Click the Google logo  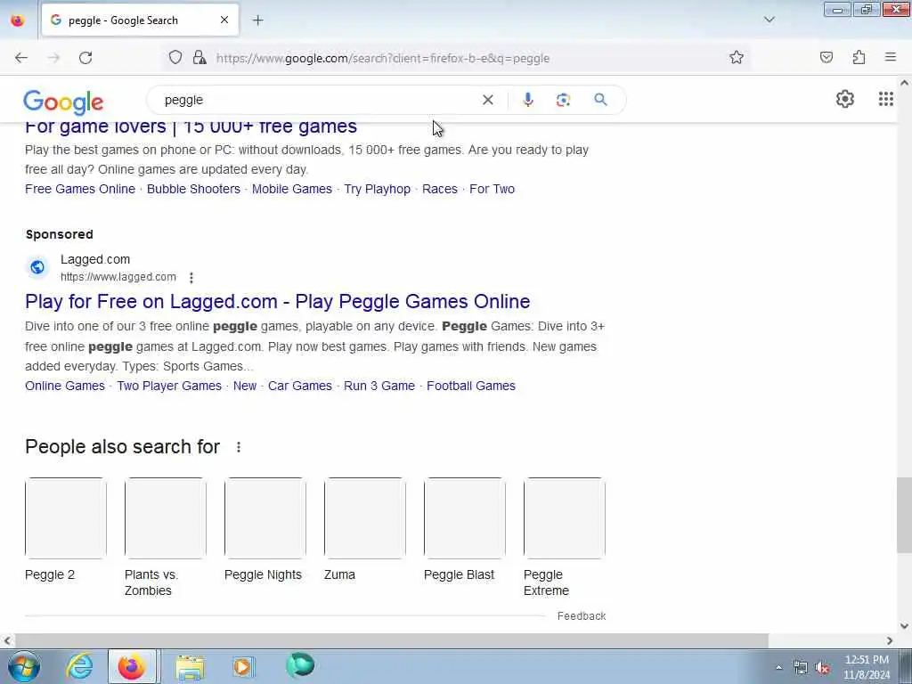(x=63, y=102)
